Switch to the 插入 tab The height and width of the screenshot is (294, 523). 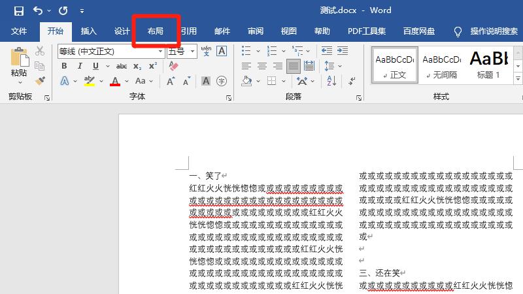click(88, 31)
